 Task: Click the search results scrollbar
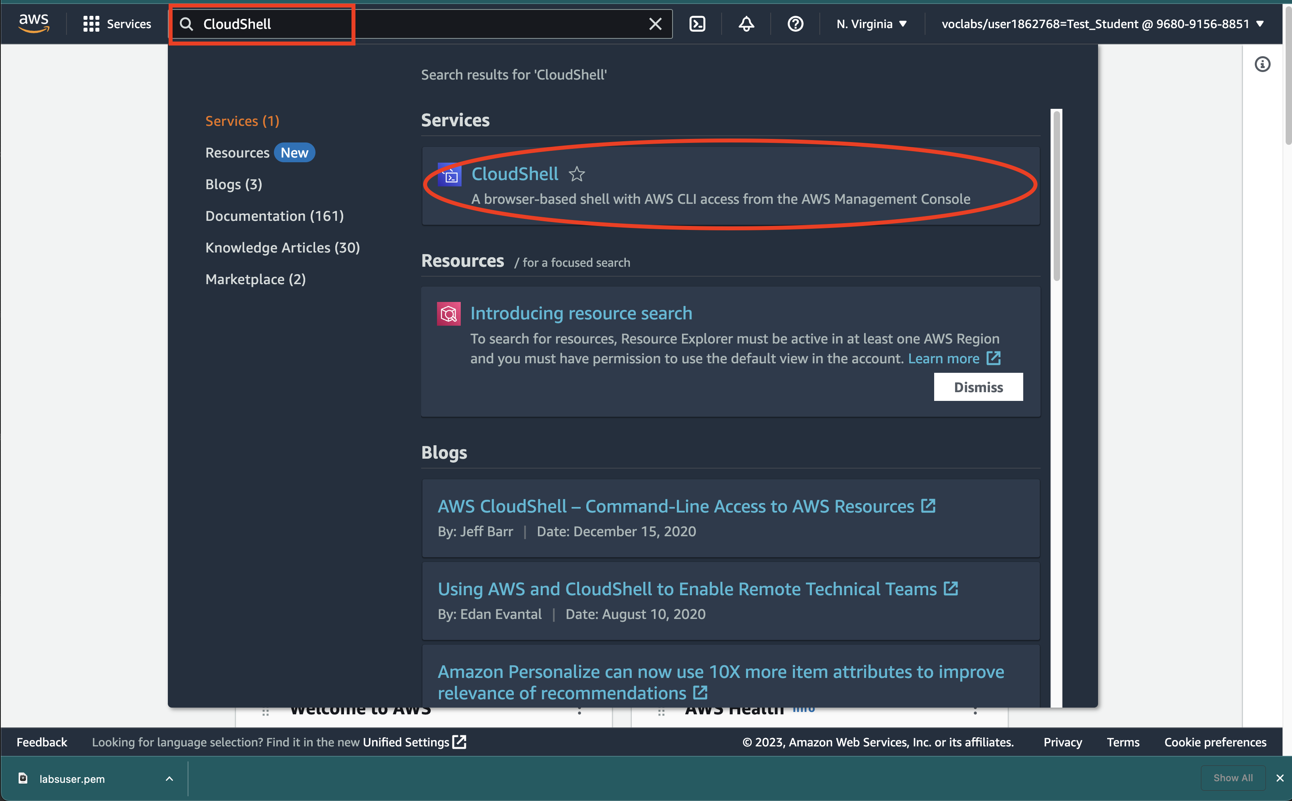tap(1056, 195)
